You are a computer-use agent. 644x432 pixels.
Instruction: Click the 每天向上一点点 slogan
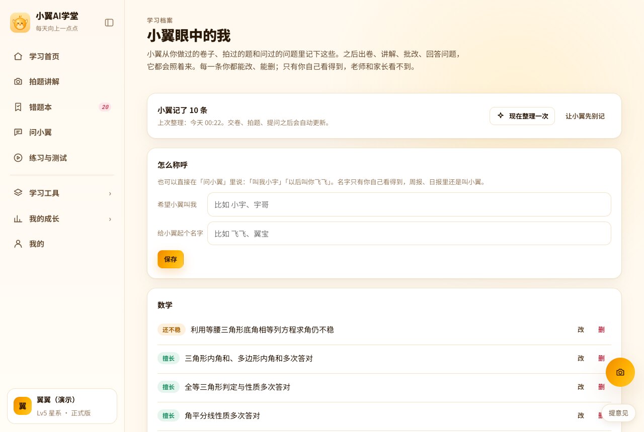pos(57,28)
